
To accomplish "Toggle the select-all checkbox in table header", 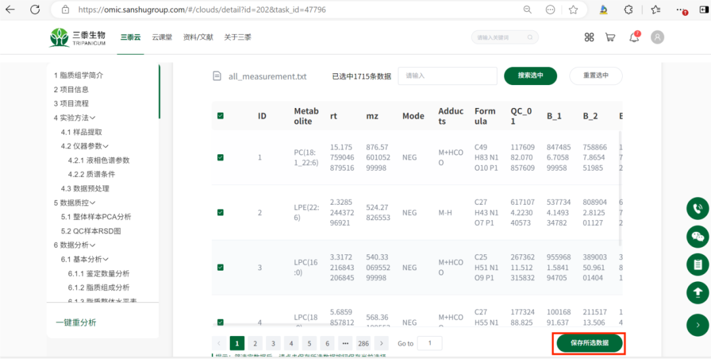I will click(x=221, y=116).
